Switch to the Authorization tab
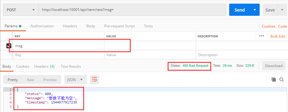The width and height of the screenshot is (288, 112). click(x=42, y=26)
